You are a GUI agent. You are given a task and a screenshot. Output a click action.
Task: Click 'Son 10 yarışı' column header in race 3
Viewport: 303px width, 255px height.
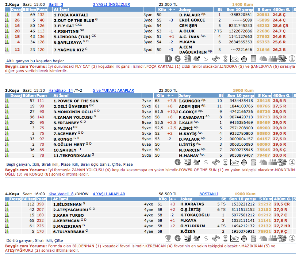pos(240,95)
